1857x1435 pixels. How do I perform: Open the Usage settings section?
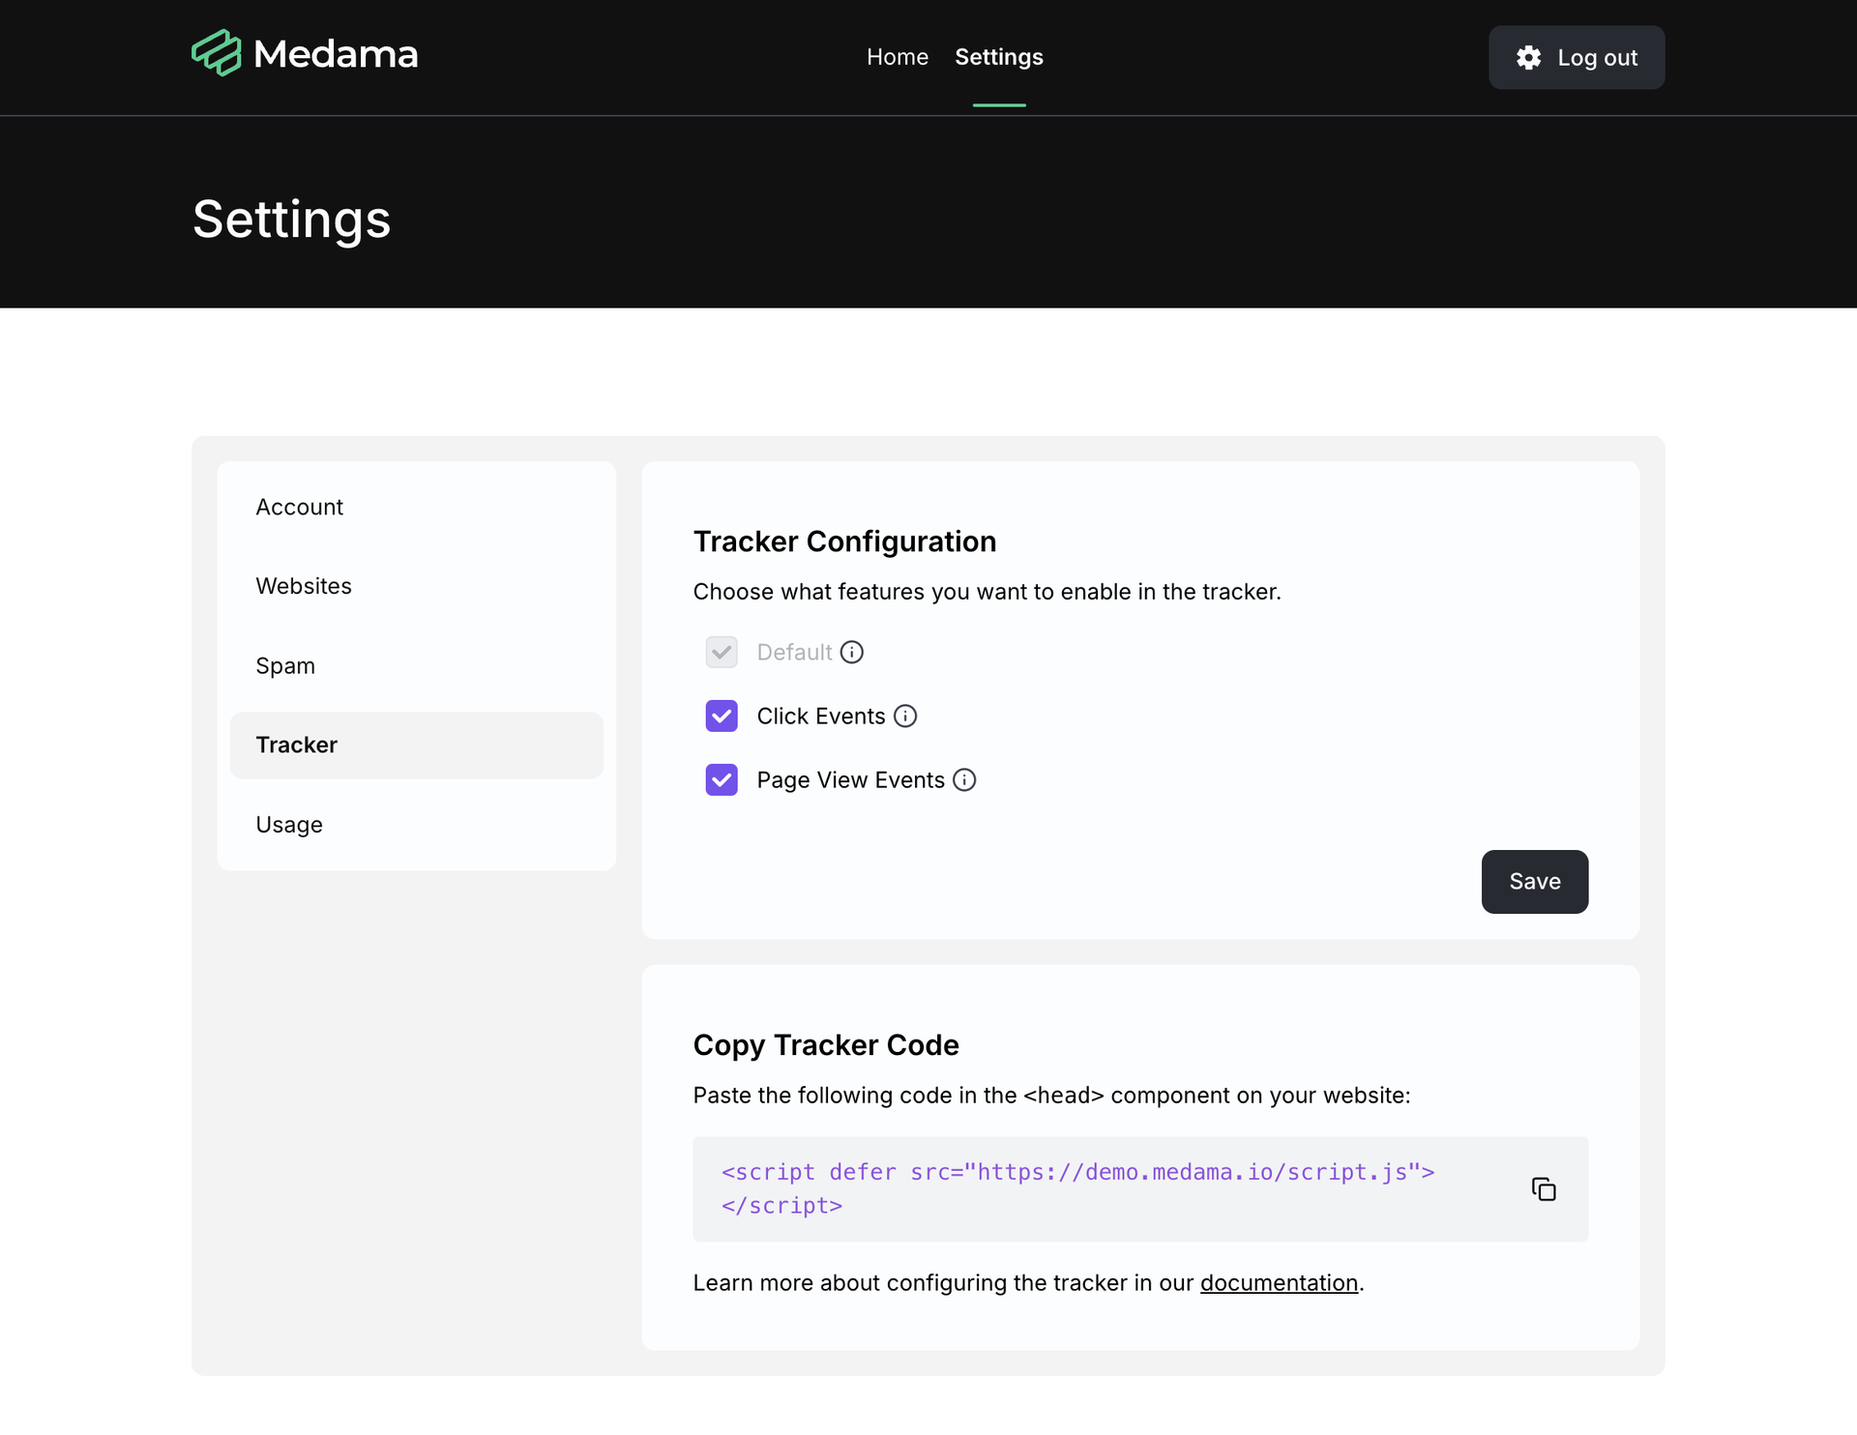(x=417, y=825)
